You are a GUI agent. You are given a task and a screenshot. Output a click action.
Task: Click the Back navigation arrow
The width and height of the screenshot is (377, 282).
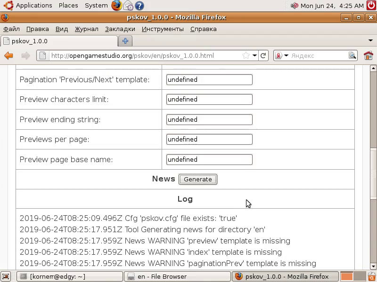coord(8,55)
